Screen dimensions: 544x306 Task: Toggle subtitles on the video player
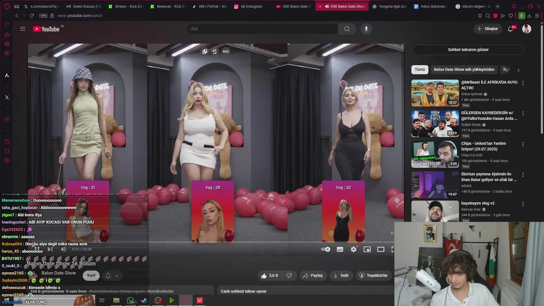pos(340,249)
